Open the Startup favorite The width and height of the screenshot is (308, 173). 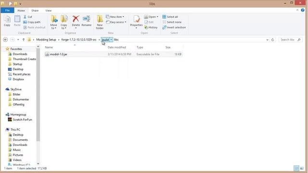(x=17, y=64)
